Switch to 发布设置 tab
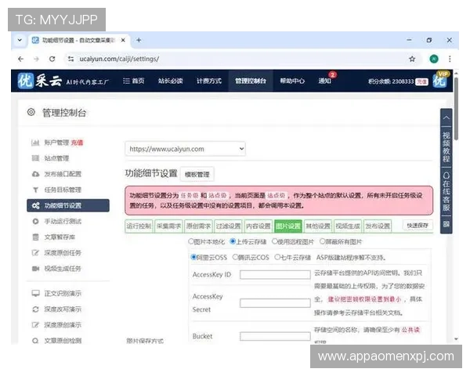Viewport: 470px width, 376px height. point(378,226)
